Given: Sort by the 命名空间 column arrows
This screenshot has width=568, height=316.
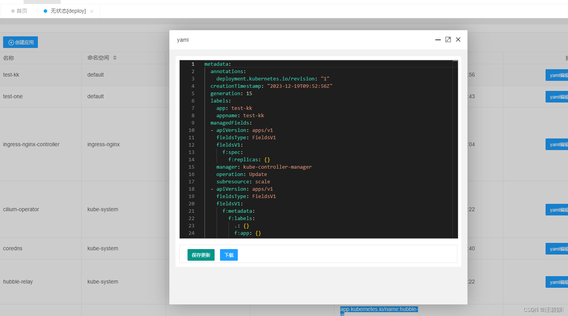Looking at the screenshot, I should pos(115,58).
